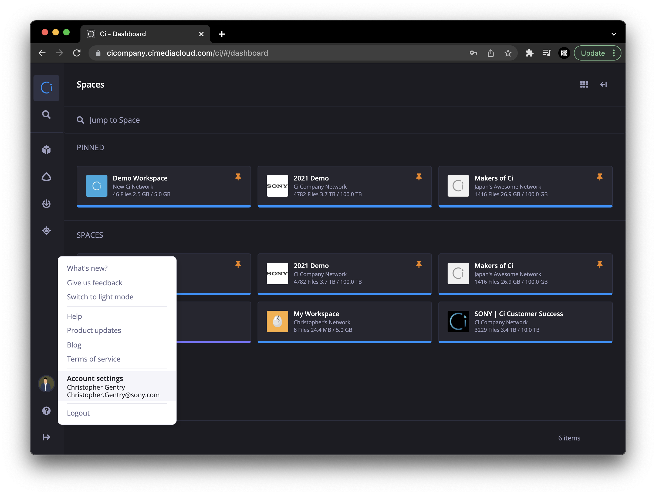Click the triangle-shaped sidebar icon
The width and height of the screenshot is (656, 495).
click(46, 177)
